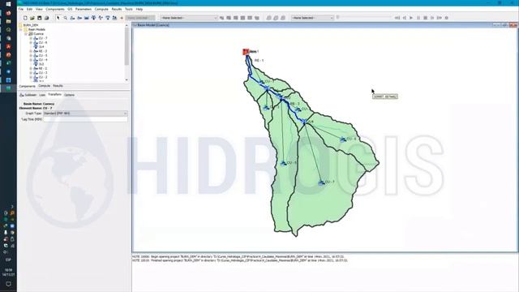The image size is (519, 292).
Task: Select the reach creation tool
Action: pyautogui.click(x=79, y=18)
